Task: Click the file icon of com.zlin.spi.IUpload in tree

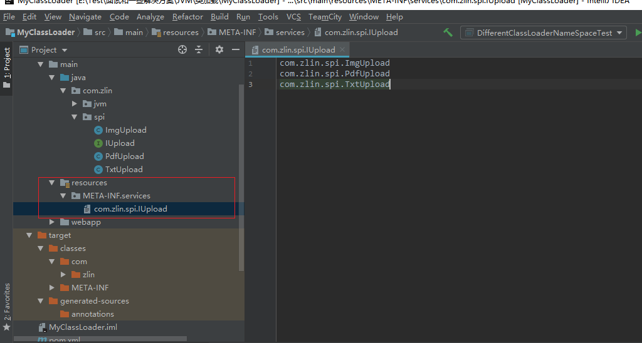Action: pos(87,209)
